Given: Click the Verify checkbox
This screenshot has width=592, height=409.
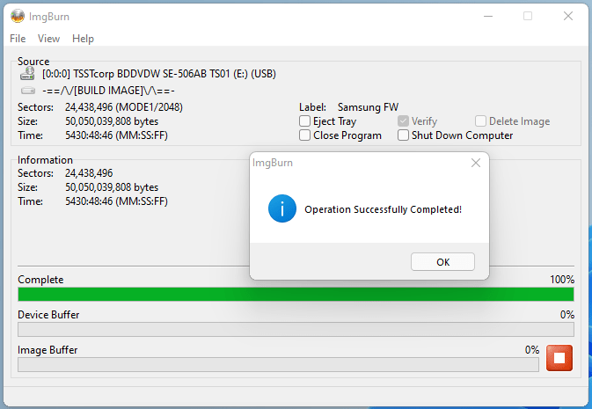Looking at the screenshot, I should tap(404, 121).
